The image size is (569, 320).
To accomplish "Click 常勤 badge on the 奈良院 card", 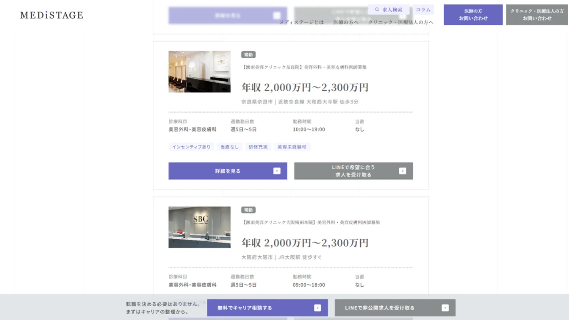I will 248,55.
